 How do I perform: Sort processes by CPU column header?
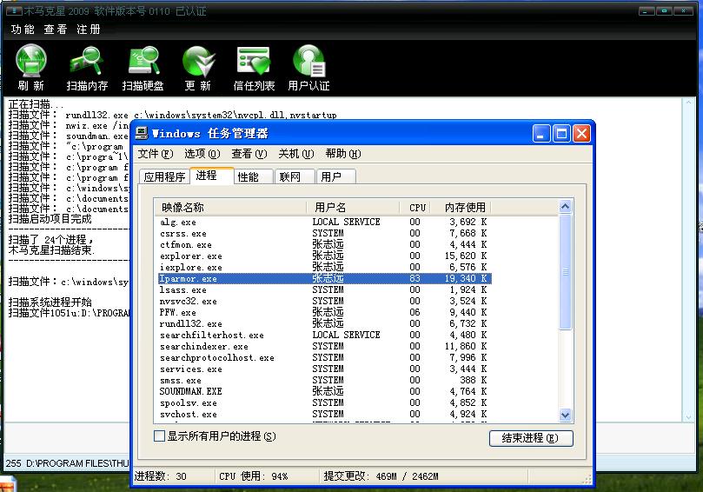click(x=415, y=207)
